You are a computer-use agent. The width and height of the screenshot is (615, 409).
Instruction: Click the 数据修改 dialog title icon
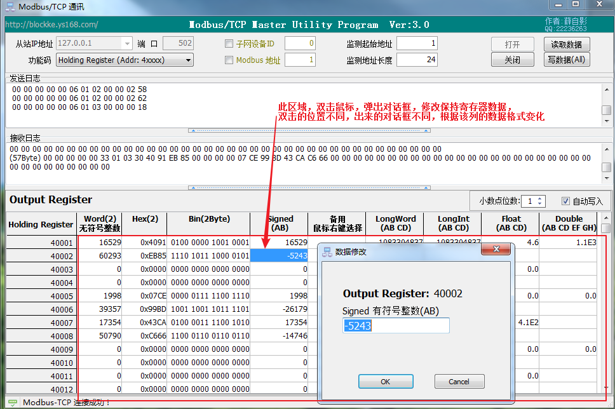click(327, 251)
